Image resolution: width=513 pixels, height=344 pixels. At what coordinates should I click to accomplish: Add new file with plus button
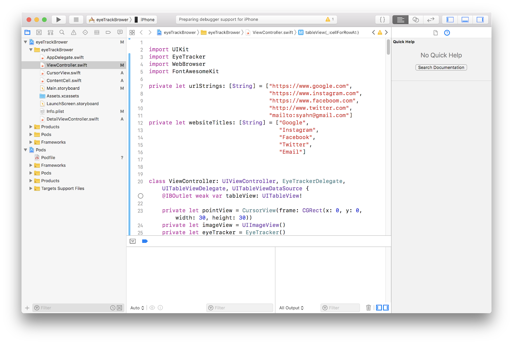(27, 308)
